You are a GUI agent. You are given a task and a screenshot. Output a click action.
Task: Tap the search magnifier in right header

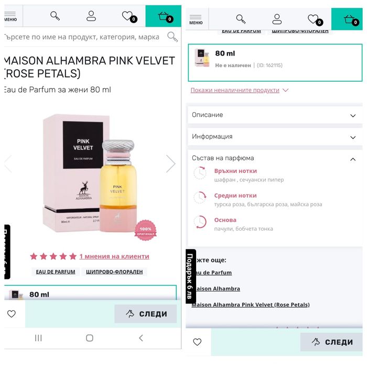tap(241, 19)
